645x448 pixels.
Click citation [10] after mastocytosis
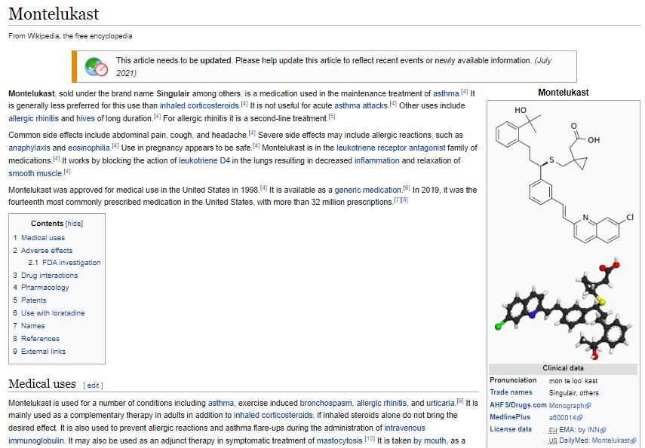coord(370,438)
